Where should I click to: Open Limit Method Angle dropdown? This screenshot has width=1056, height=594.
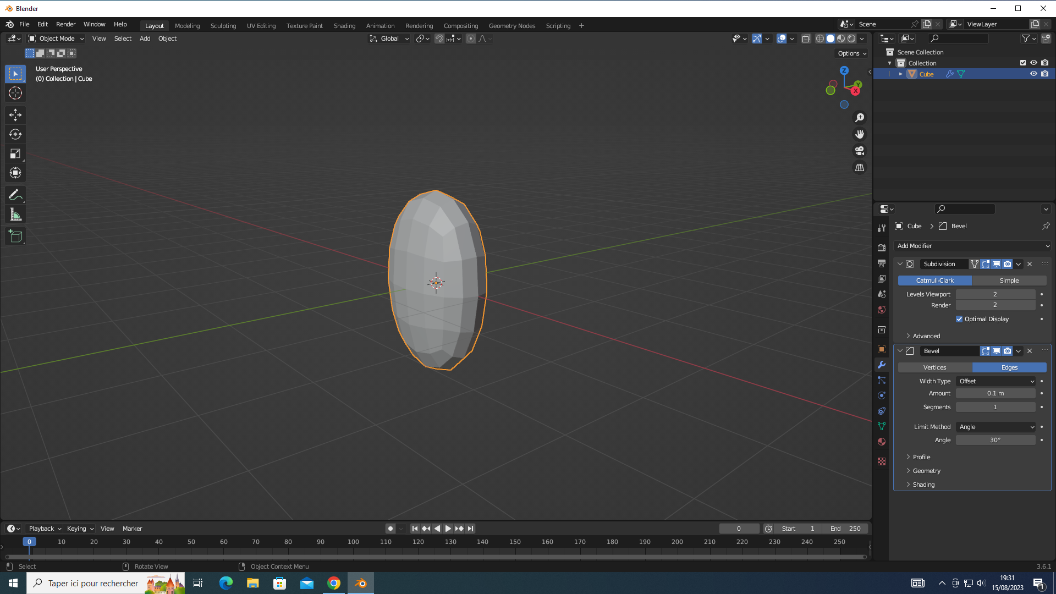(996, 427)
